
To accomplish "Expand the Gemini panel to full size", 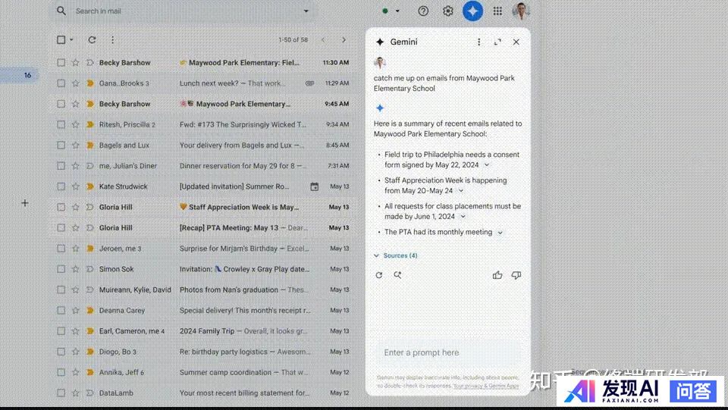I will [497, 42].
